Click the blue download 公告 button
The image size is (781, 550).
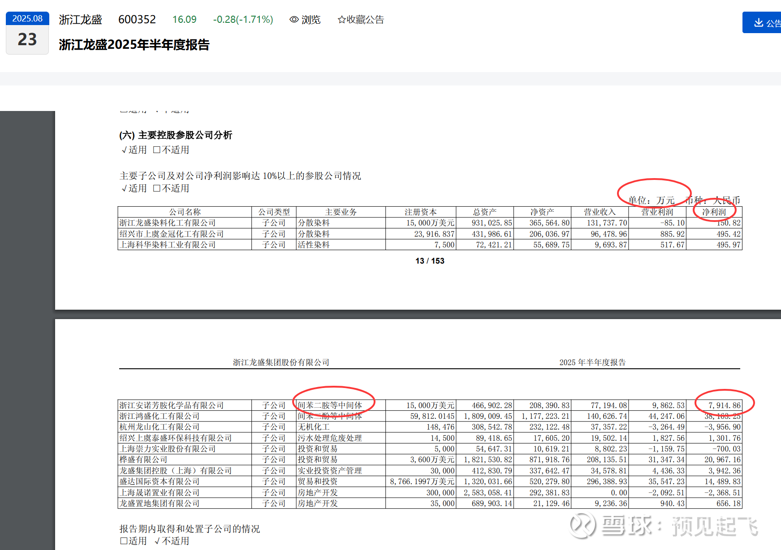pyautogui.click(x=762, y=22)
